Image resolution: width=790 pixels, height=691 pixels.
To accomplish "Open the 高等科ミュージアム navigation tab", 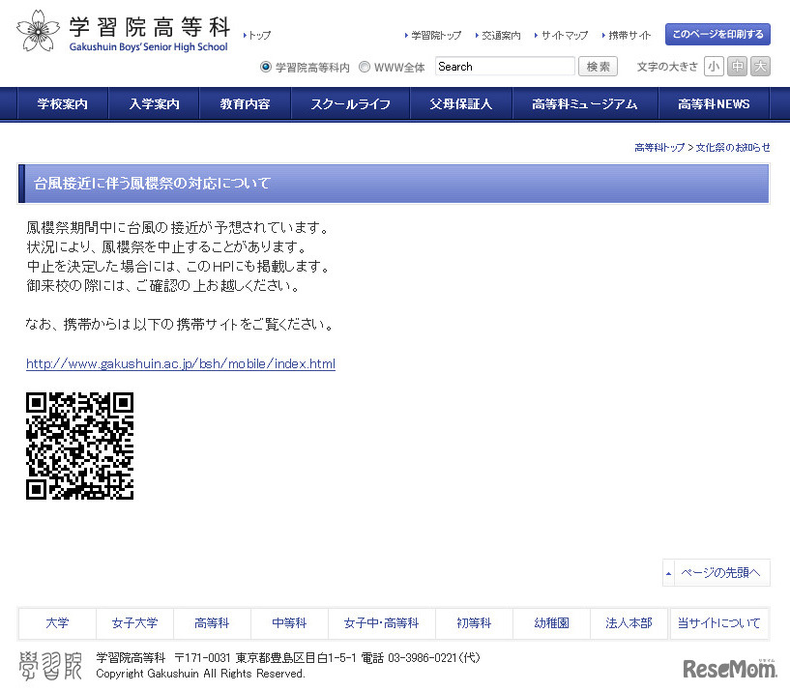I will click(584, 103).
